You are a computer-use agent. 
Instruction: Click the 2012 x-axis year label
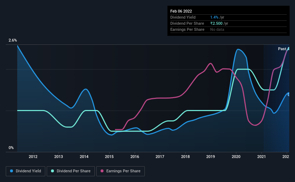pos(33,157)
